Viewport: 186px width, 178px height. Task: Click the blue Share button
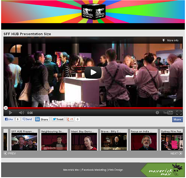click(x=177, y=119)
